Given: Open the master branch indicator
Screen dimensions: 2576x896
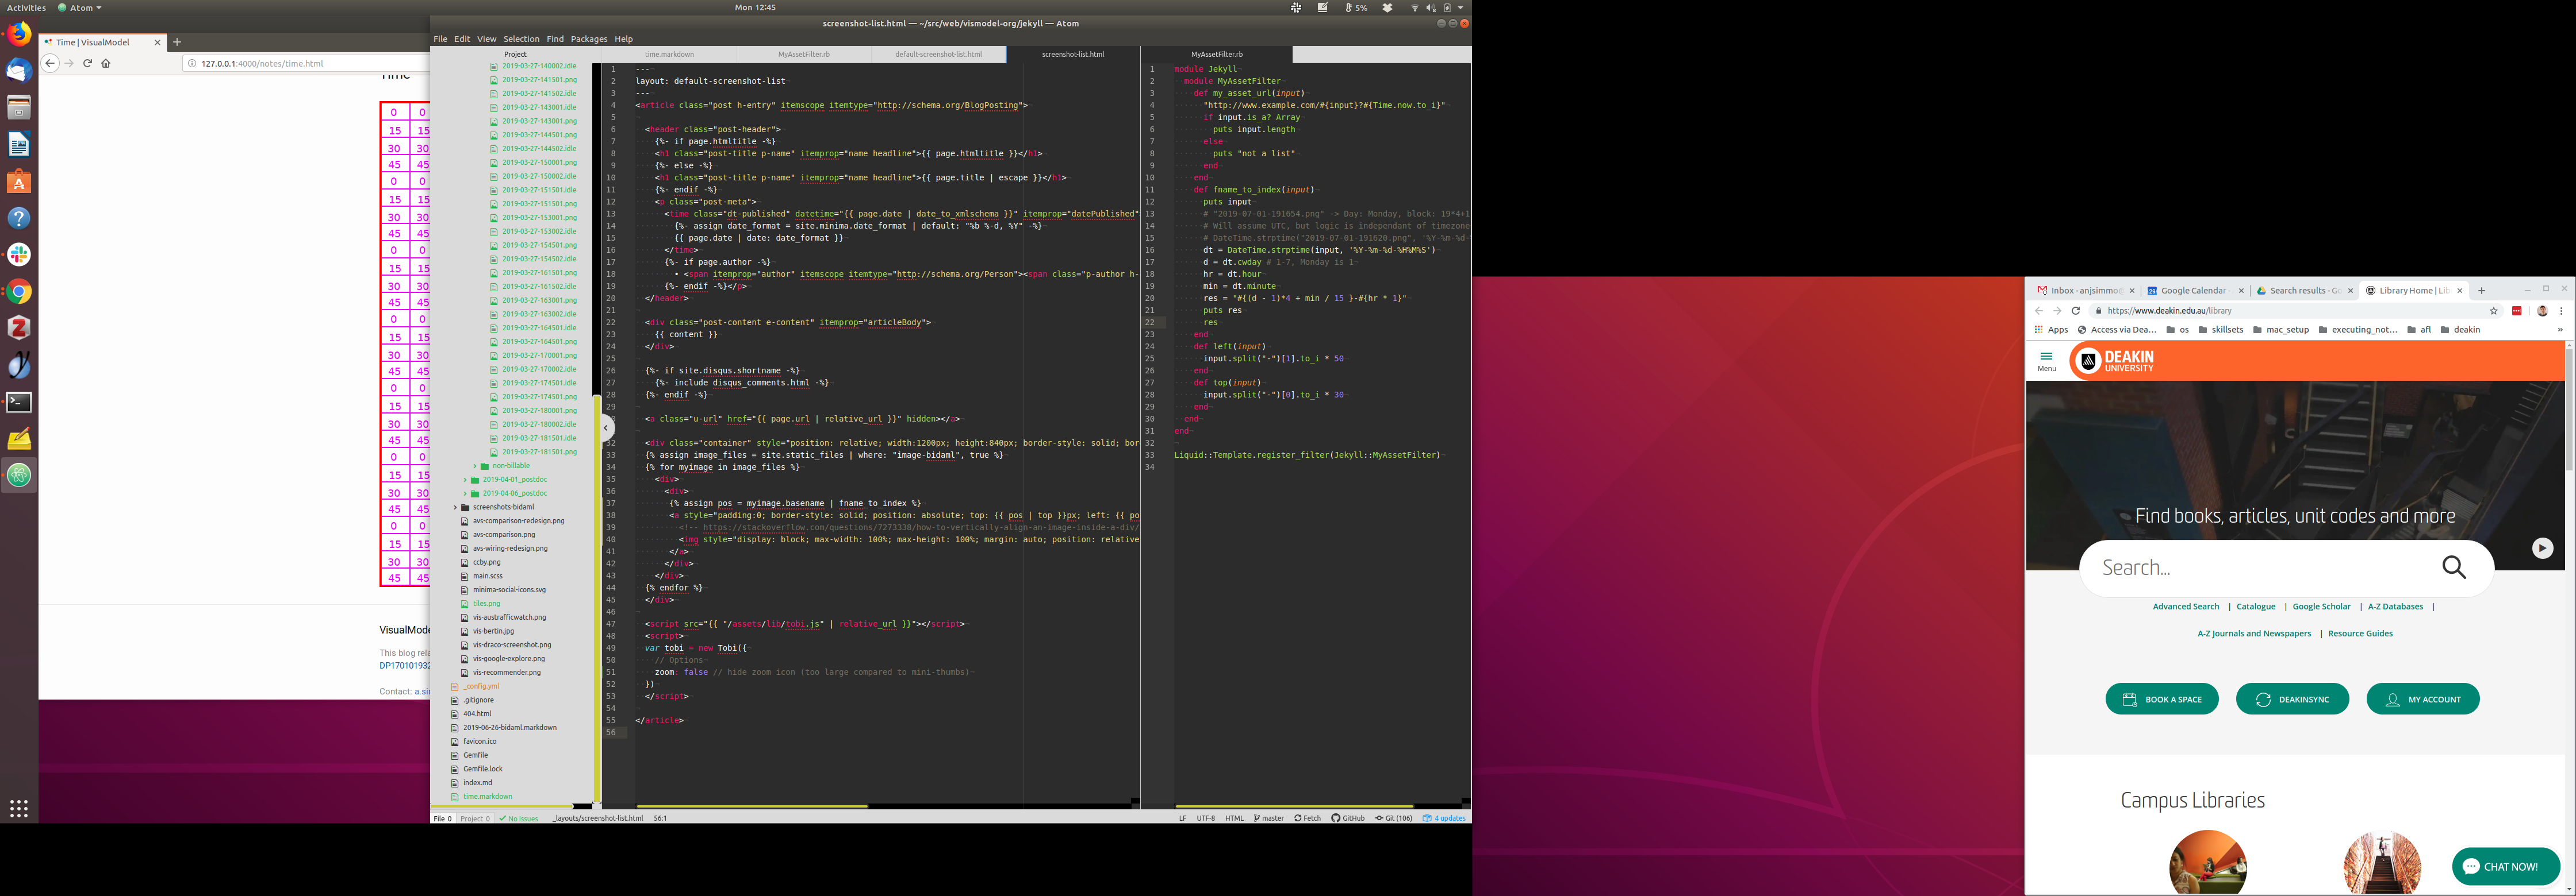Looking at the screenshot, I should 1268,818.
